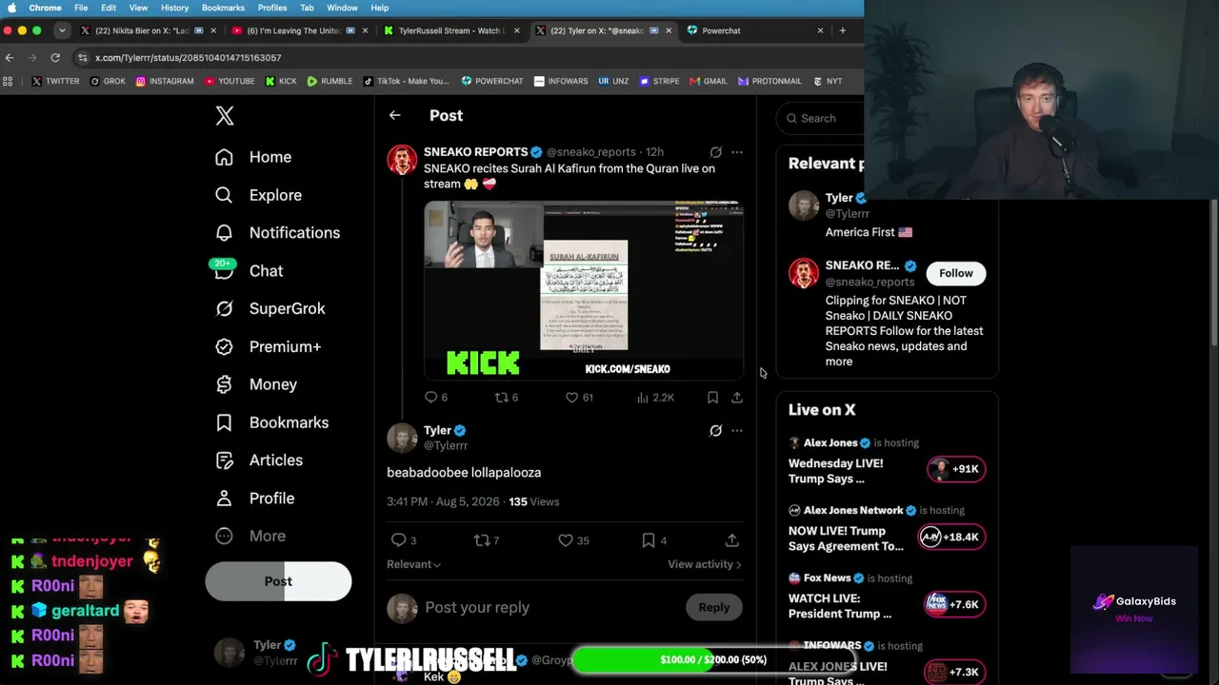Open Profile in the X sidebar
Image resolution: width=1219 pixels, height=685 pixels.
click(x=254, y=499)
